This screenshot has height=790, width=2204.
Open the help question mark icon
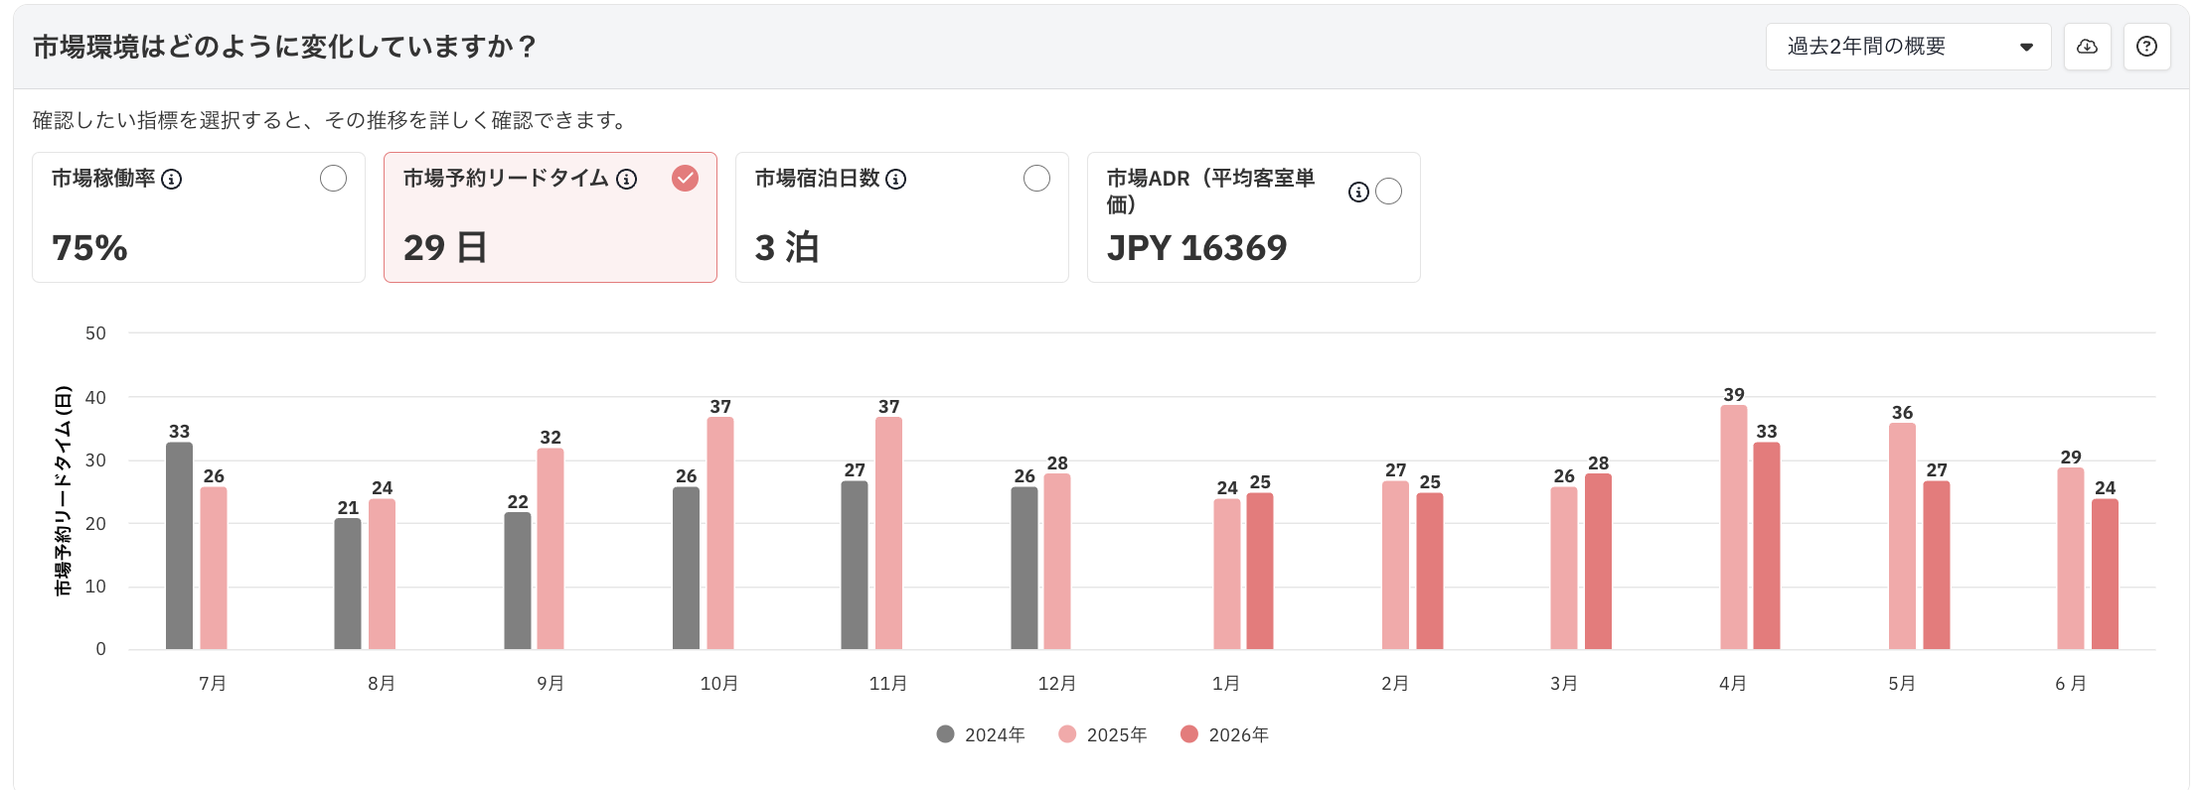(x=2146, y=47)
